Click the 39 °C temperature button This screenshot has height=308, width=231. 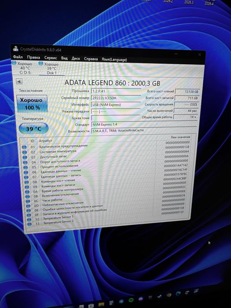[x=33, y=128]
